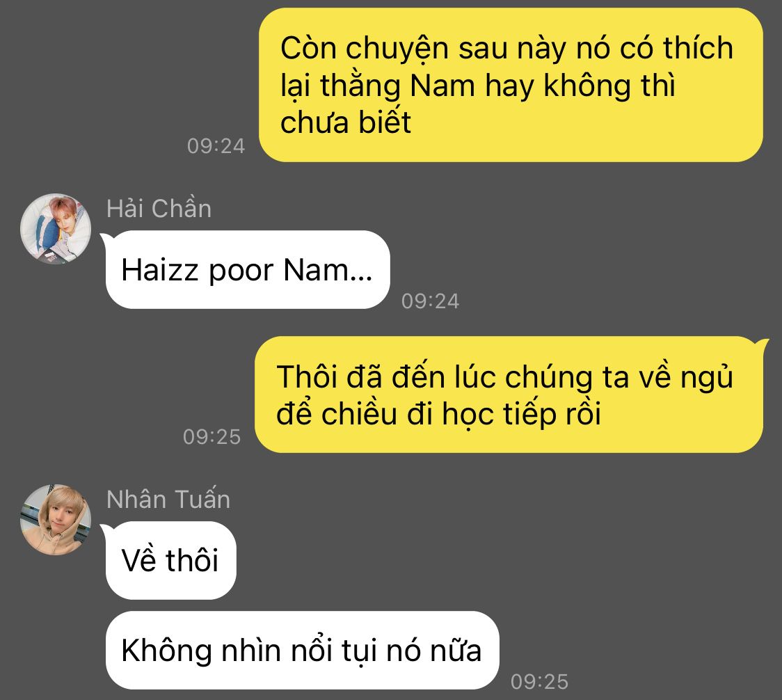
Task: Click the words 'chưa biết' in the first yellow message
Action: 345,122
